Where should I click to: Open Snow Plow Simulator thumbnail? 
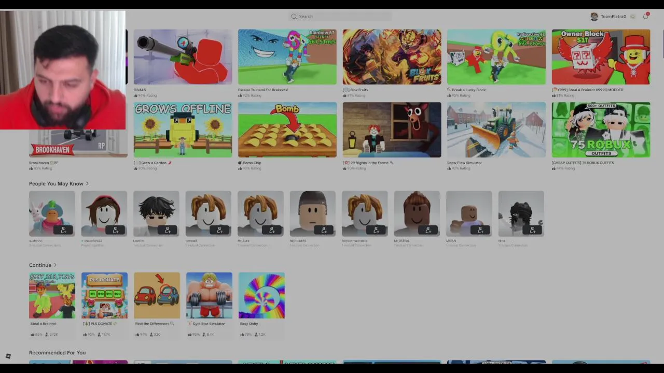pyautogui.click(x=496, y=130)
